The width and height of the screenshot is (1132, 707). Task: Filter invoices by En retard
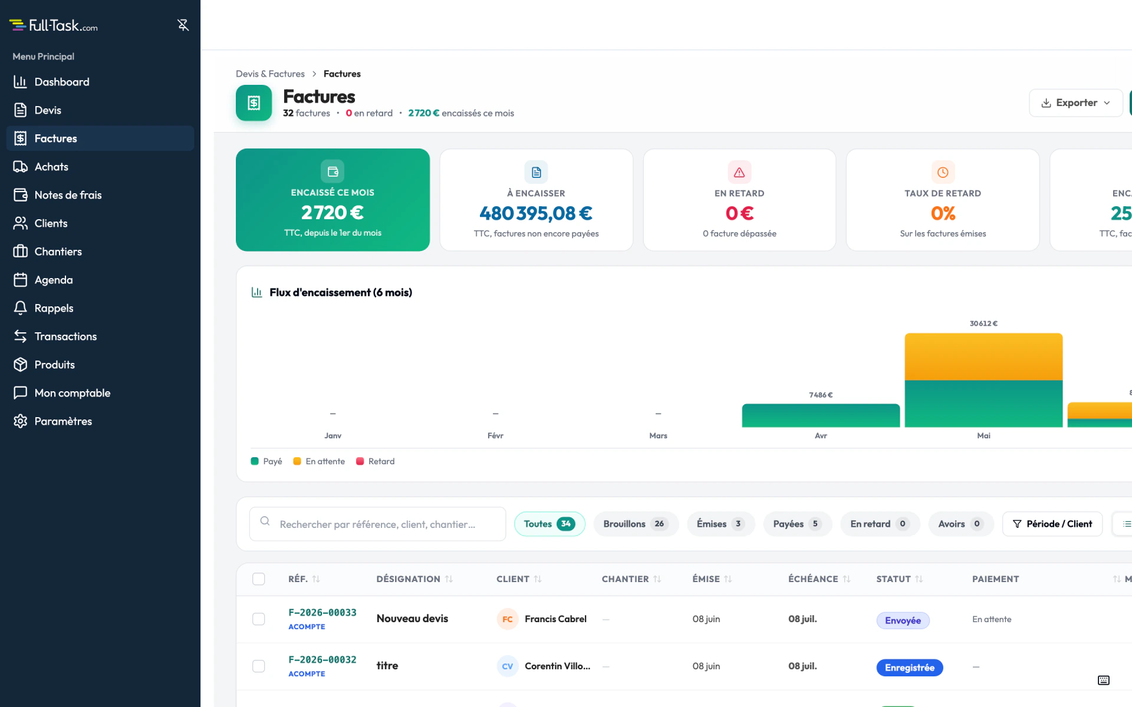click(x=880, y=524)
